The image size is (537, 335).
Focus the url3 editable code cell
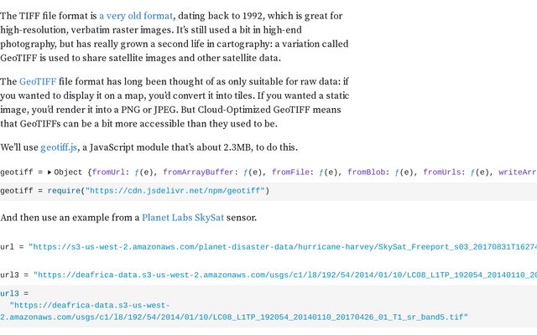click(268, 306)
